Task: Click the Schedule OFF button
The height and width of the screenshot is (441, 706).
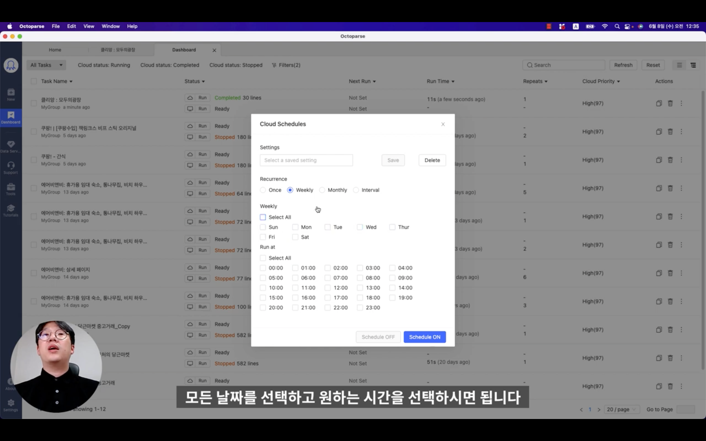Action: [378, 337]
